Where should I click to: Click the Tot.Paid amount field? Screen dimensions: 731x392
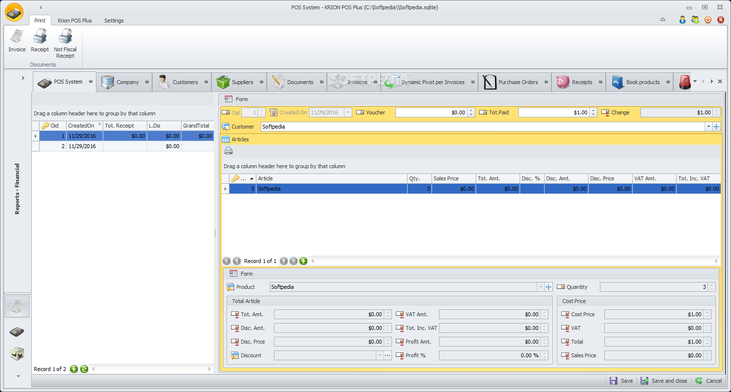[554, 112]
